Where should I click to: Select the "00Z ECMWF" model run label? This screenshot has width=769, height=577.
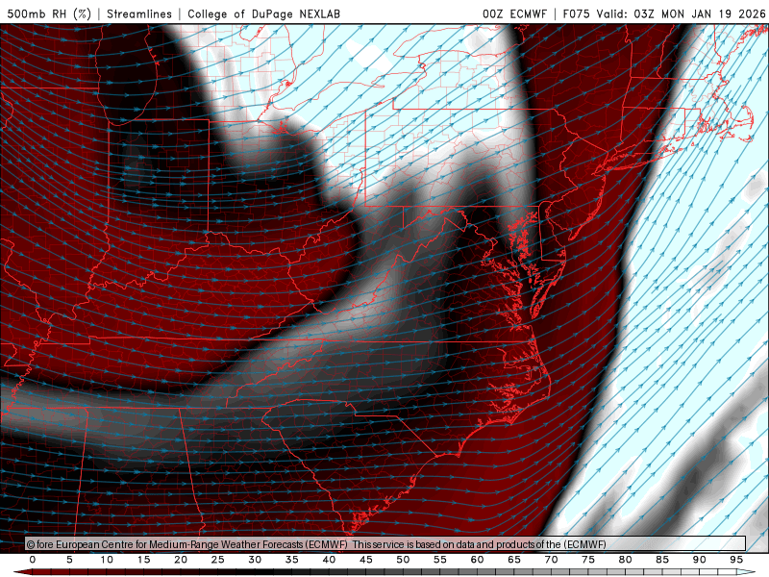[x=514, y=13]
